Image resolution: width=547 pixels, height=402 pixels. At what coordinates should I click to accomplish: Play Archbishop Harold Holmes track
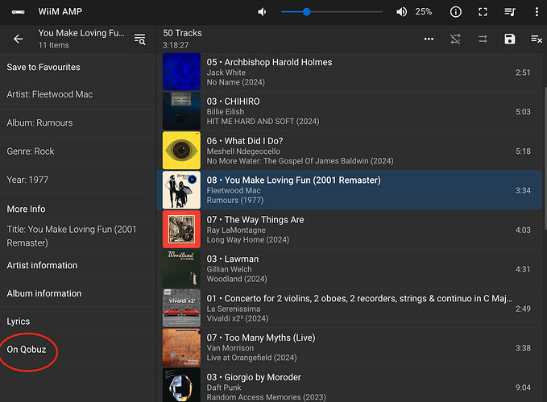[349, 73]
